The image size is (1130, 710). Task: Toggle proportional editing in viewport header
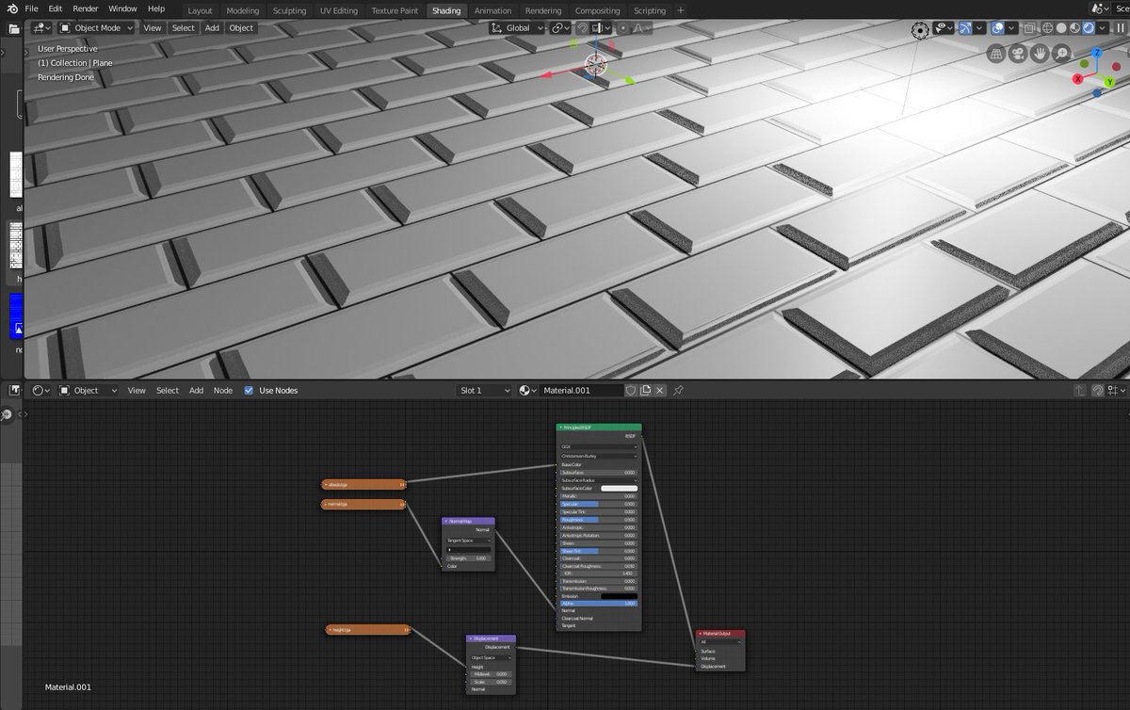click(x=622, y=28)
